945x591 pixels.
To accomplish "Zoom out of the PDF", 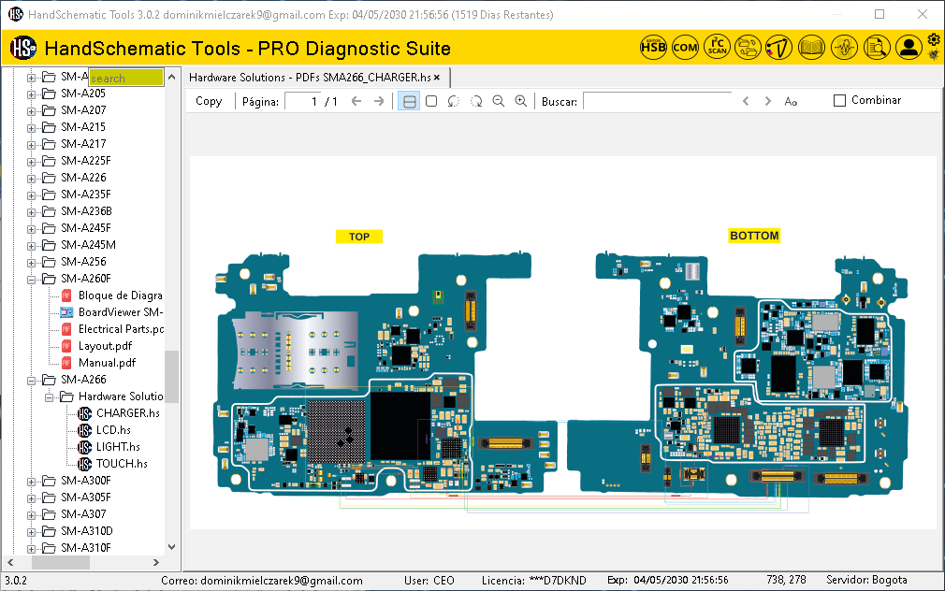I will [499, 101].
